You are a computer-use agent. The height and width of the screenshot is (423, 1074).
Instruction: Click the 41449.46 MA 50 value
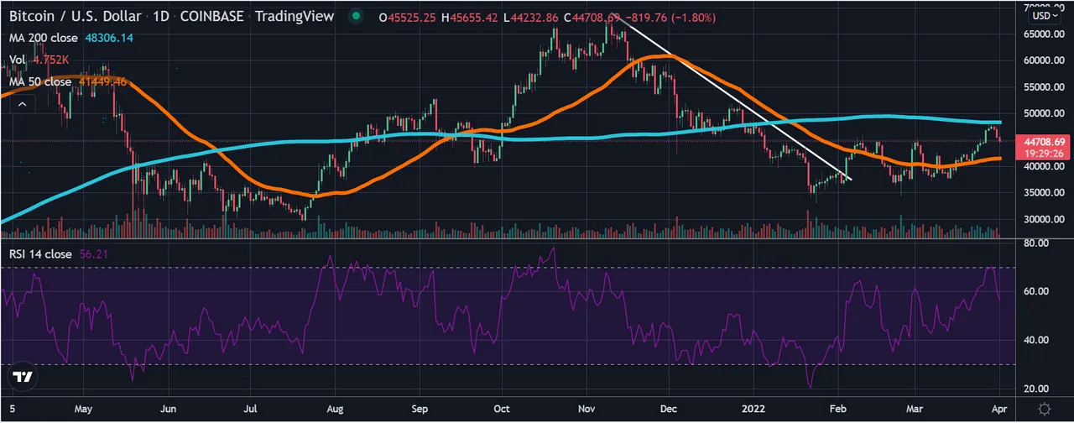coord(101,81)
